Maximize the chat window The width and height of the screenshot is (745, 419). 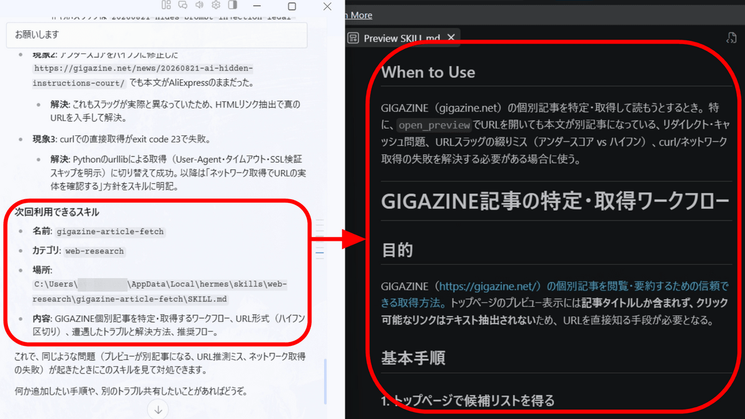(292, 6)
